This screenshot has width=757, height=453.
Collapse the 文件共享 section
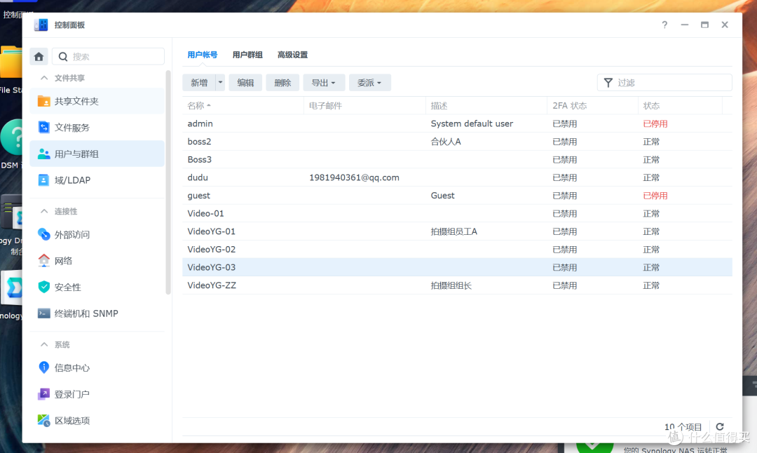(44, 78)
